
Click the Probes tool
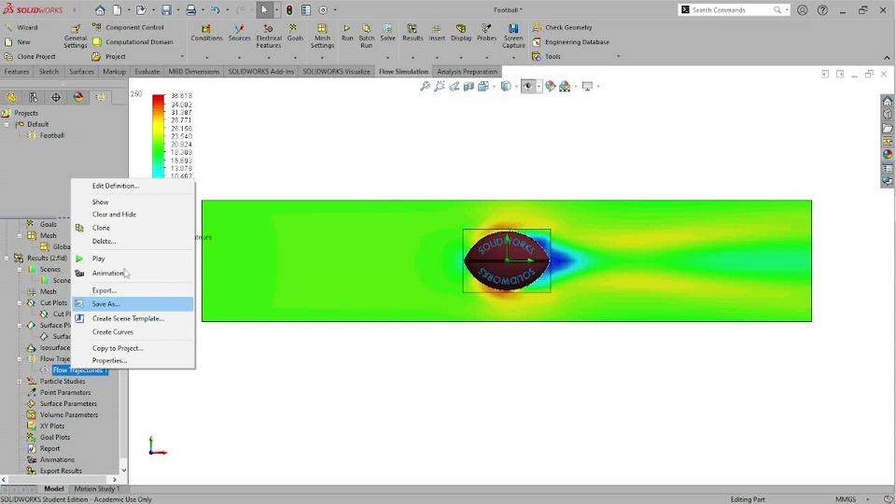click(486, 34)
